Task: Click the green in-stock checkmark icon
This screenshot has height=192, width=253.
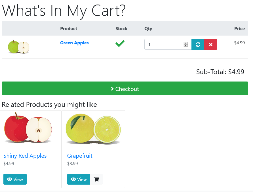Action: tap(120, 43)
